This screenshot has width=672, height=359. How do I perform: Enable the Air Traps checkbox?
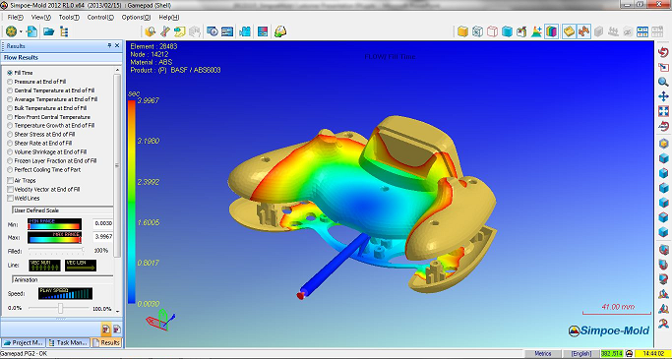click(x=10, y=180)
